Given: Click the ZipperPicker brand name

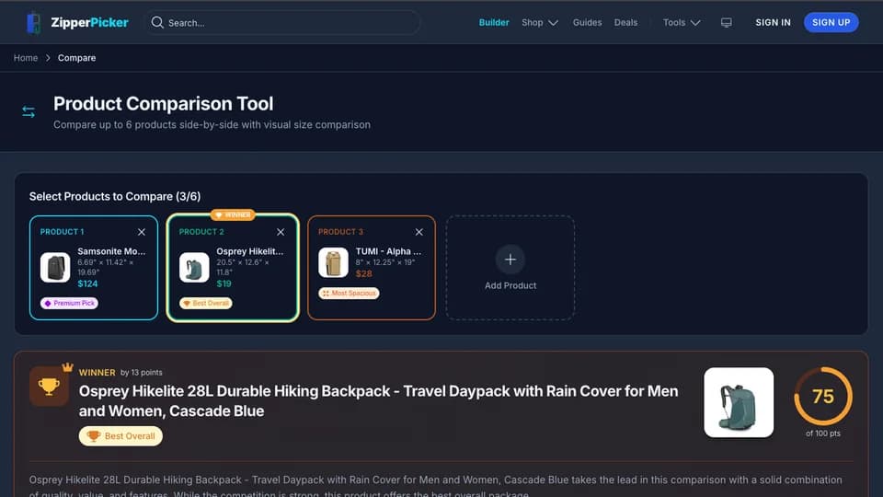Looking at the screenshot, I should click(89, 22).
